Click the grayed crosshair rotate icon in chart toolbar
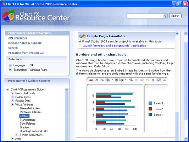Screen dimensions: 189x142 point(137,80)
